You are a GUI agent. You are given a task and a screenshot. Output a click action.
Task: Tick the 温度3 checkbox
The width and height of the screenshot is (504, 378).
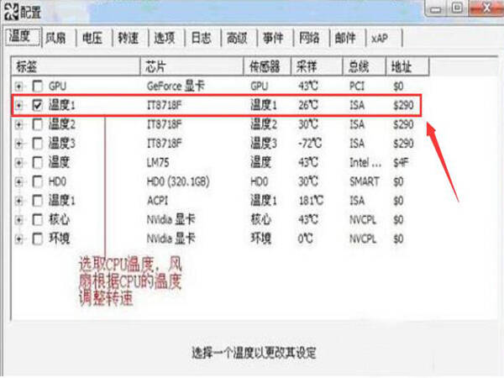[38, 144]
